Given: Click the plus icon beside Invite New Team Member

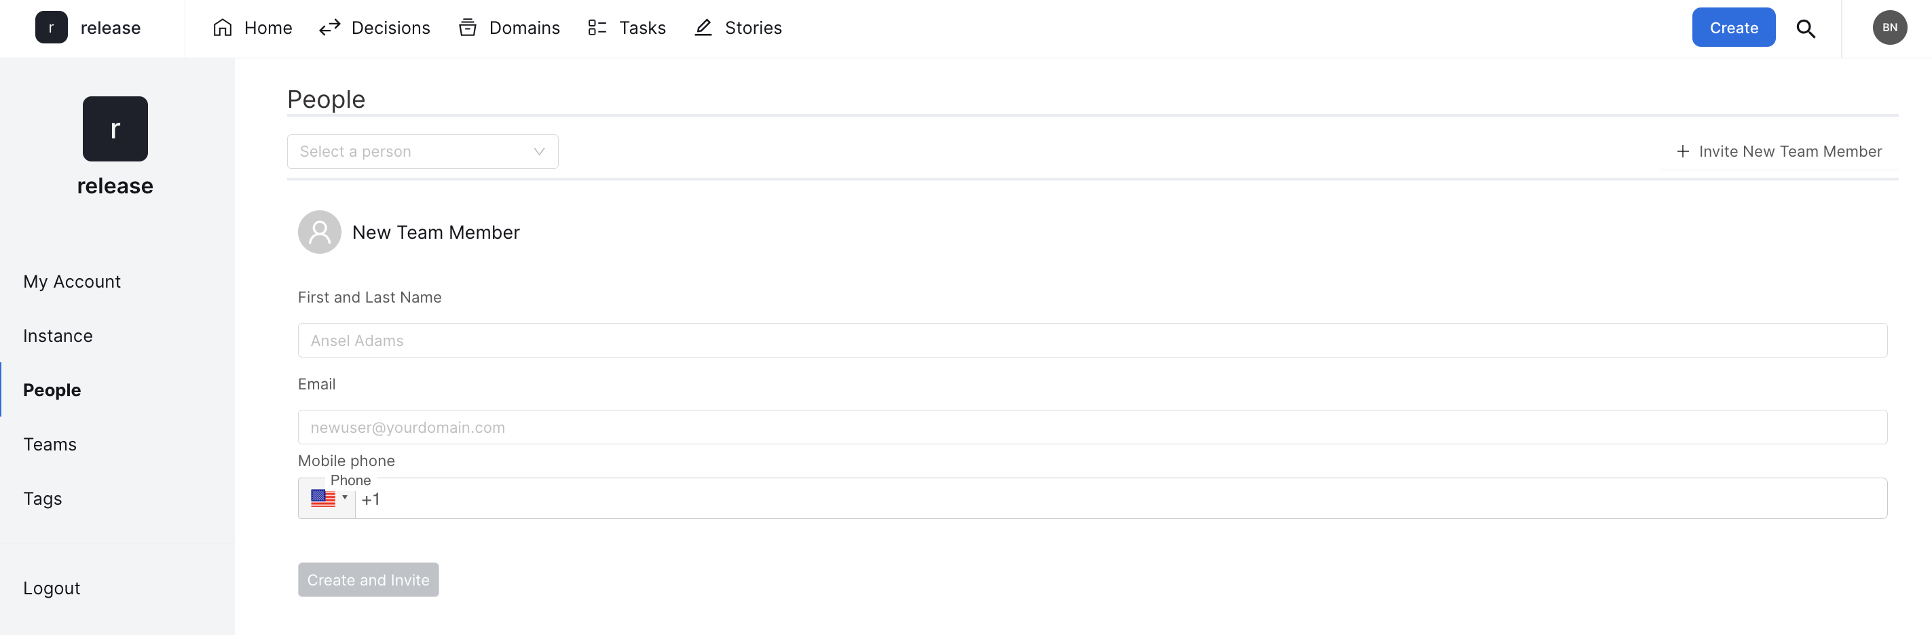Looking at the screenshot, I should click(x=1683, y=151).
